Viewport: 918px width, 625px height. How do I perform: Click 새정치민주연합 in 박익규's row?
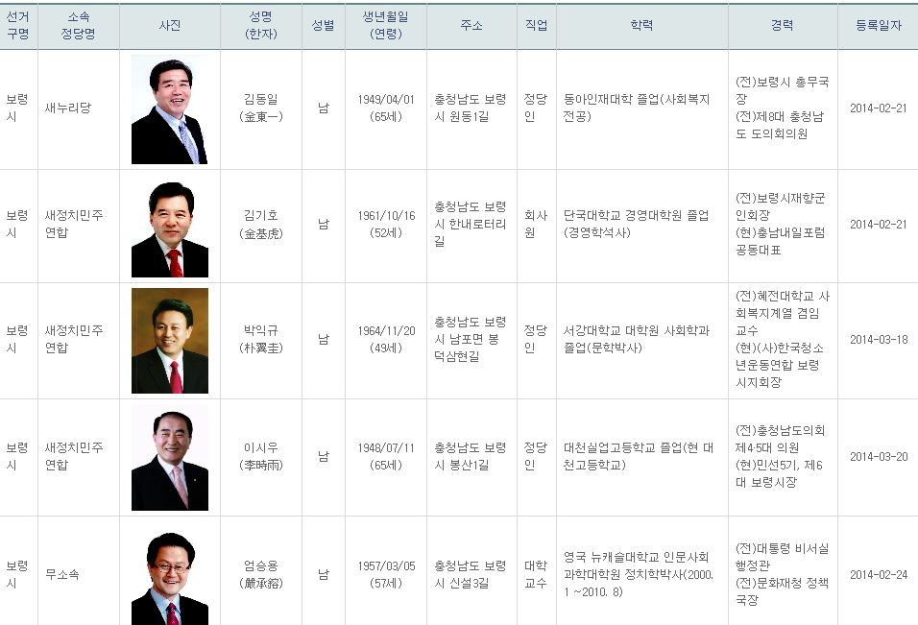pyautogui.click(x=74, y=340)
